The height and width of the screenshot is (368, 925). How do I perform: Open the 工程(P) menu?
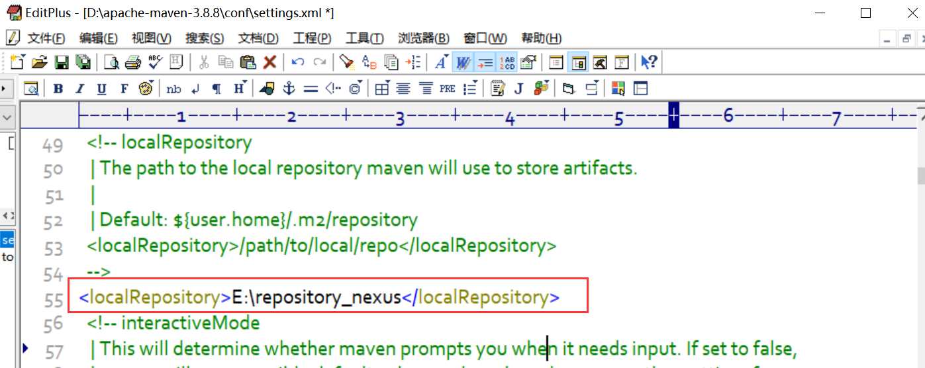(312, 38)
